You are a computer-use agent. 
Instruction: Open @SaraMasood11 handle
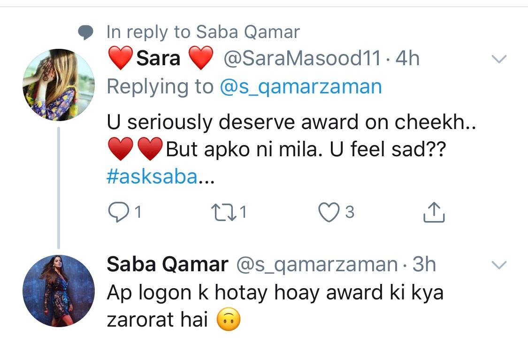pos(302,59)
